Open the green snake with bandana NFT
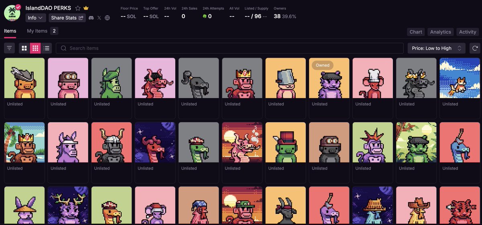 pos(198,142)
